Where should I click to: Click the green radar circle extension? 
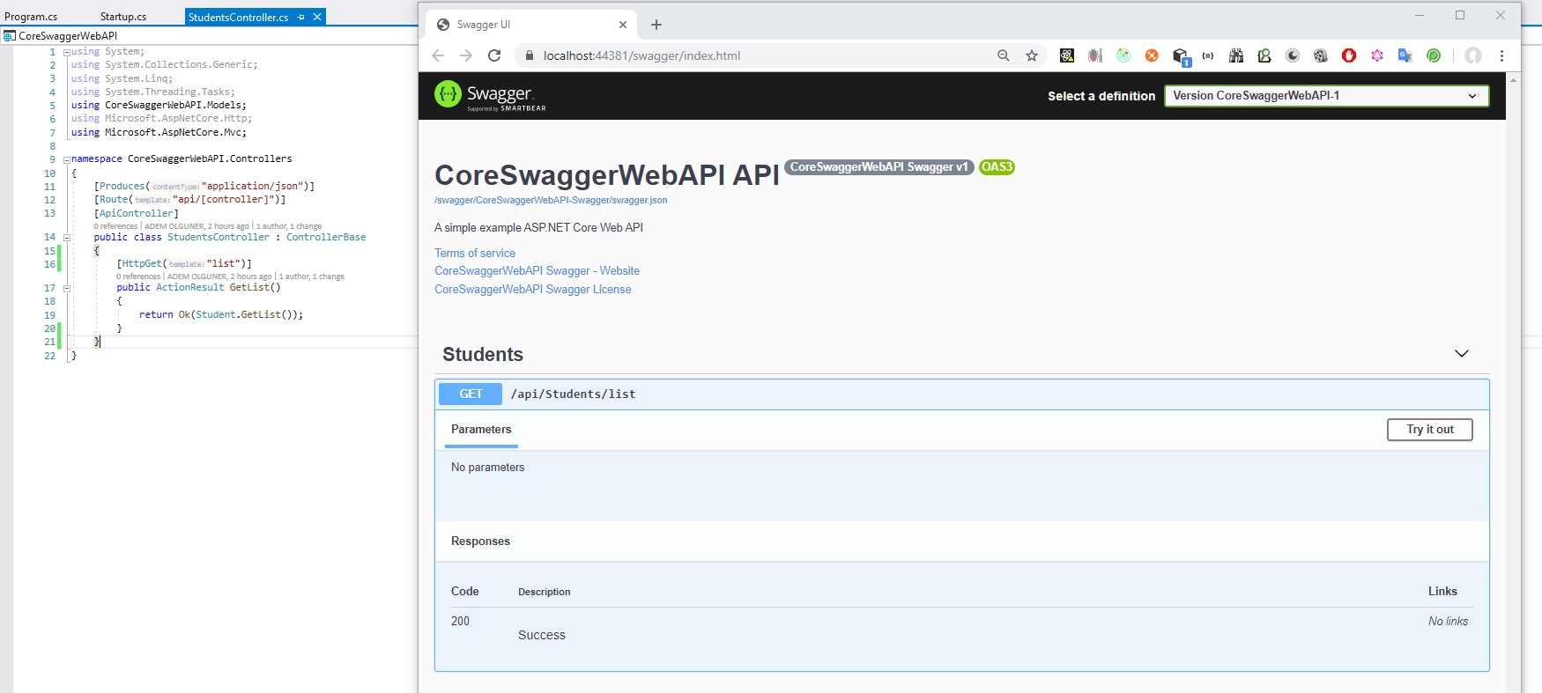(x=1123, y=55)
